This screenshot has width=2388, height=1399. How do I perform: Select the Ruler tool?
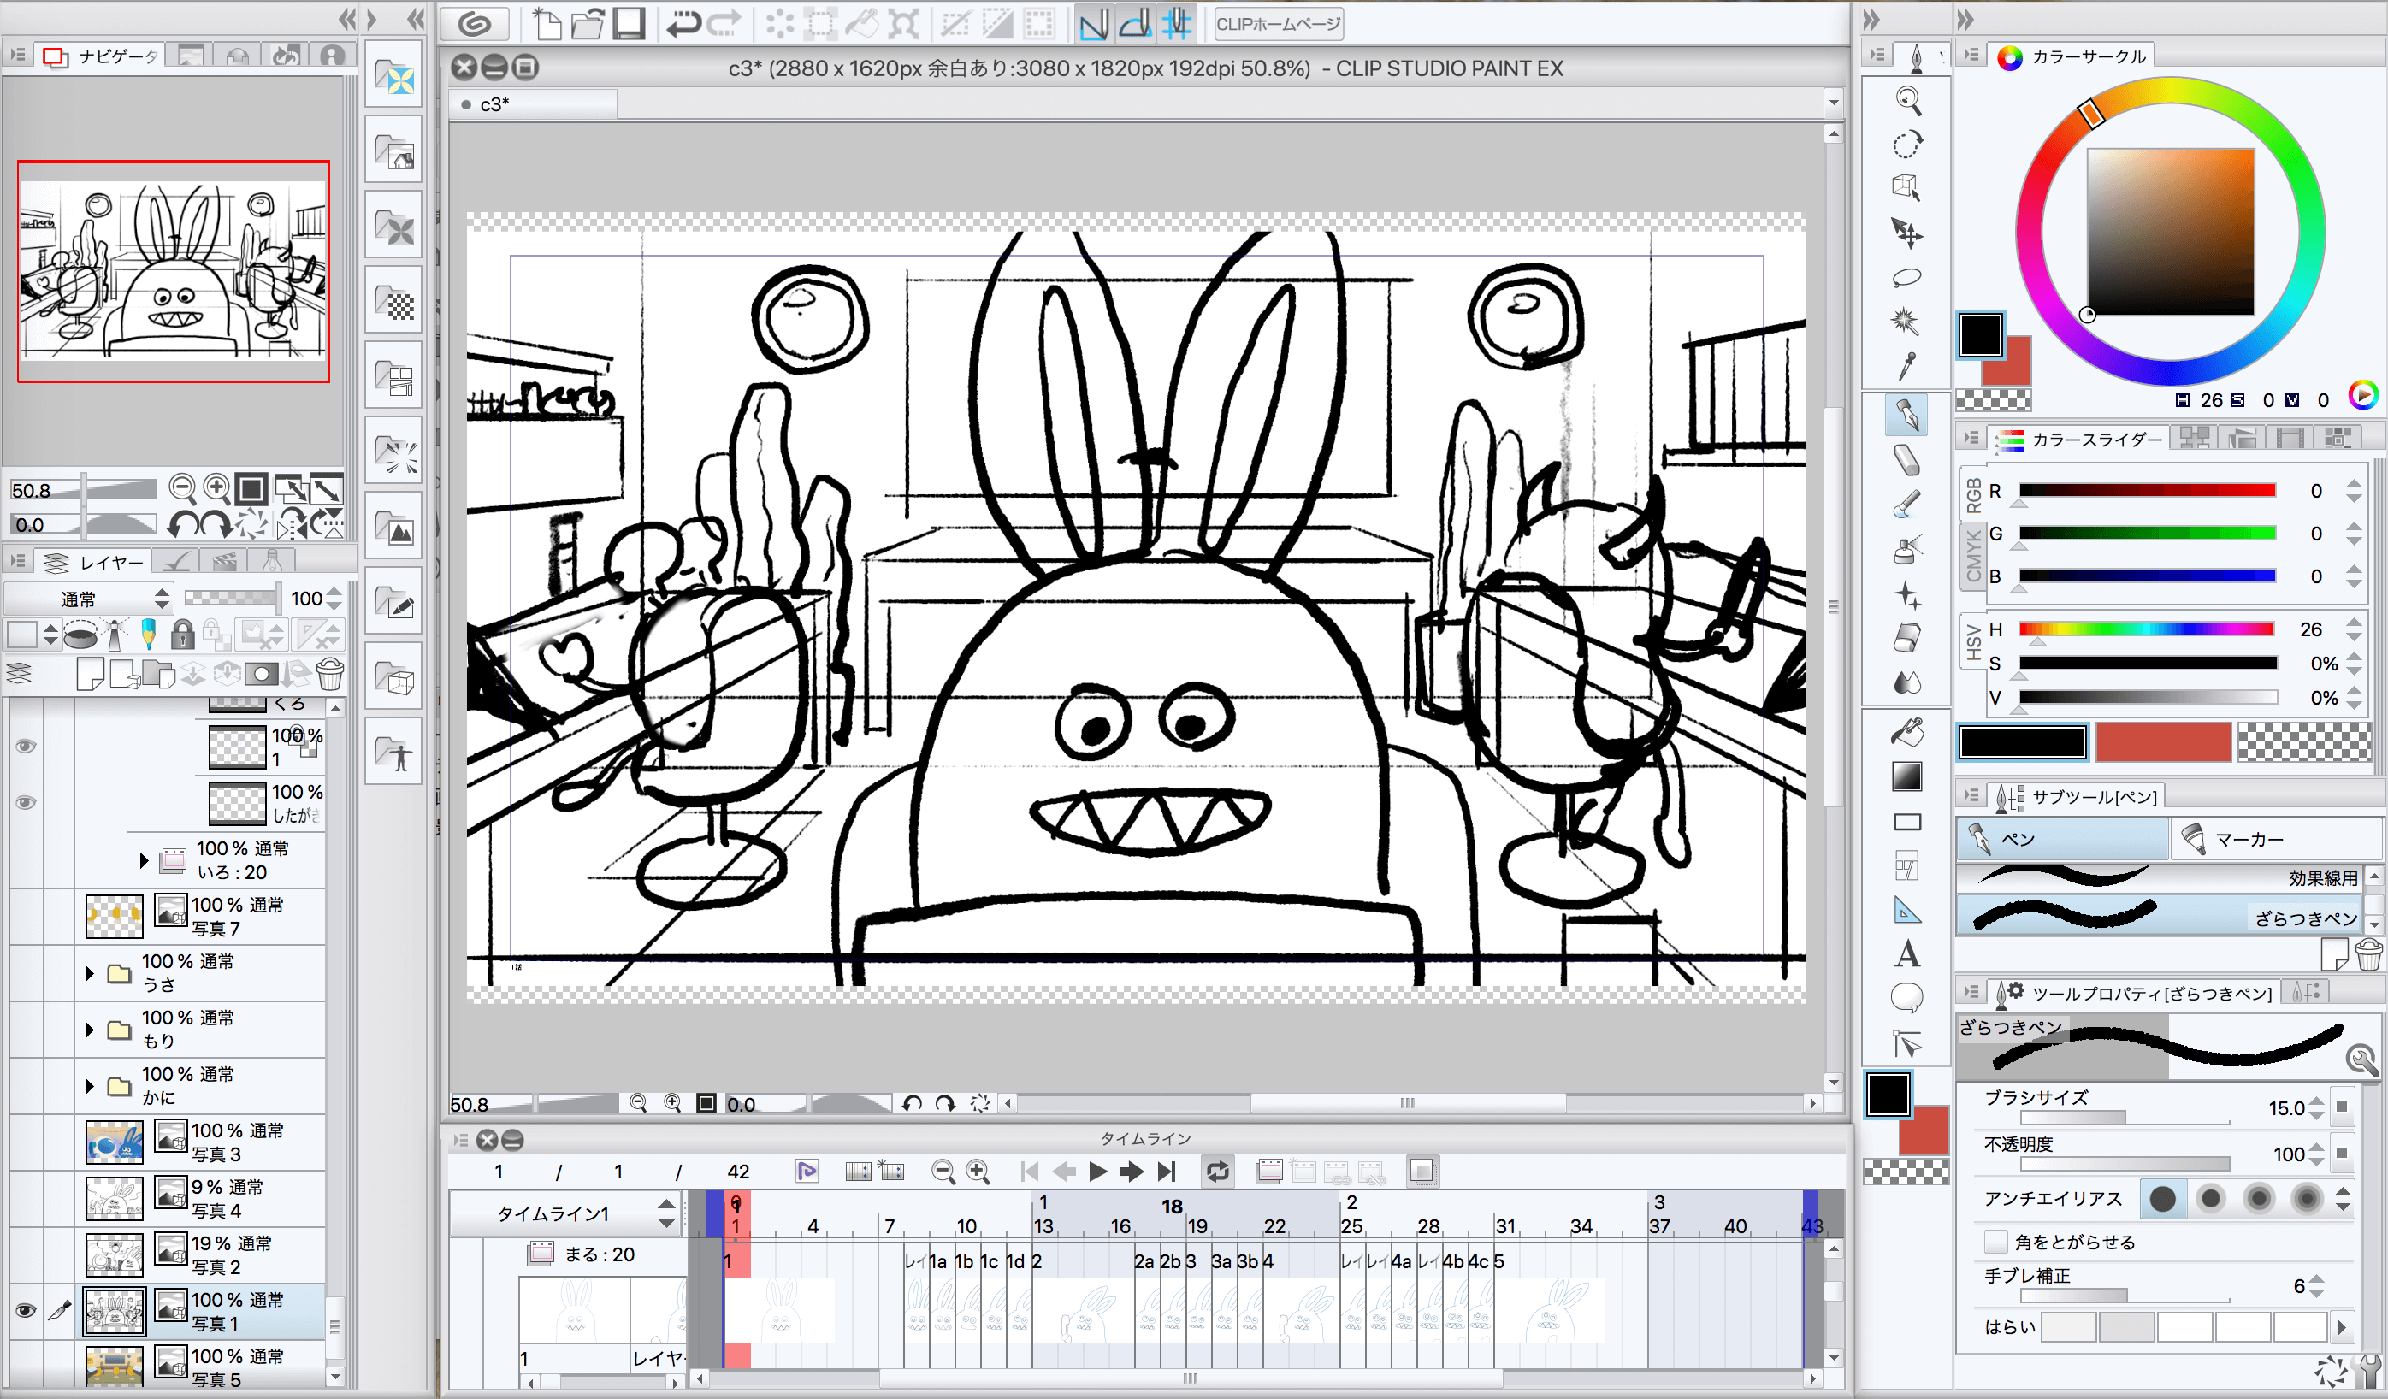[x=1907, y=912]
